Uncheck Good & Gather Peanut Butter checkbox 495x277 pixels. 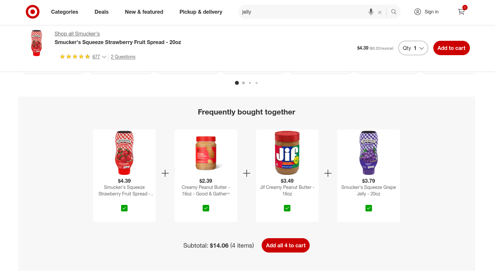coord(206,208)
